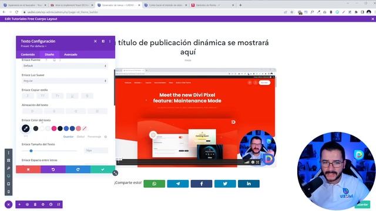Share on Telegram button

point(178,183)
